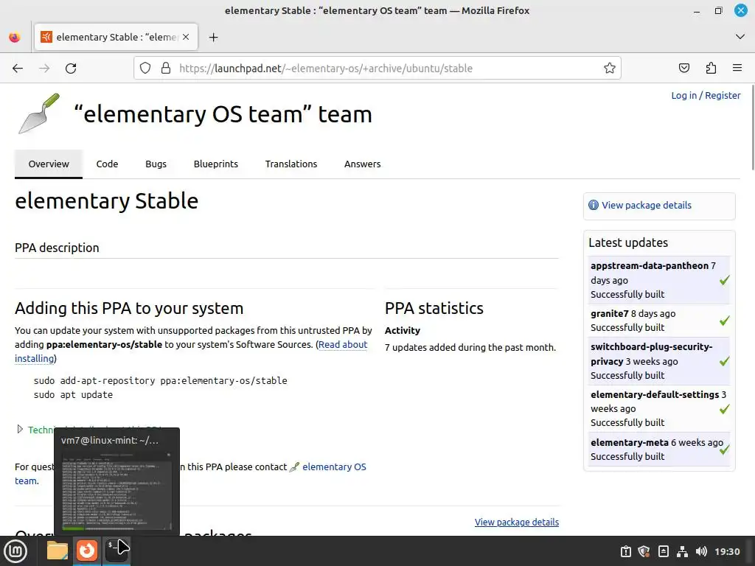Click elementary-meta update entry
755x566 pixels.
click(x=630, y=442)
